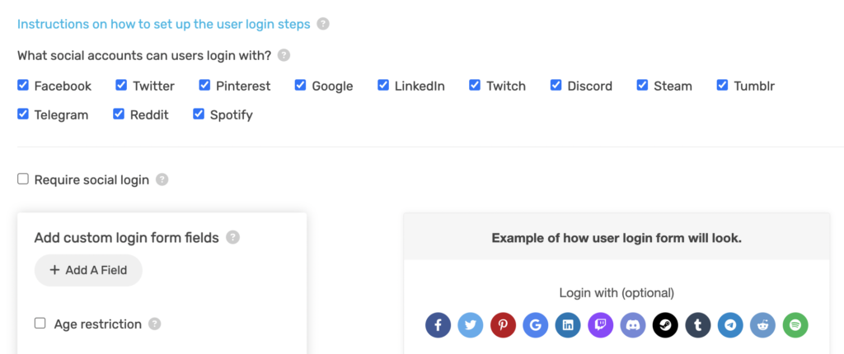Open help icon beside social accounts question
This screenshot has height=354, width=844.
click(x=284, y=55)
